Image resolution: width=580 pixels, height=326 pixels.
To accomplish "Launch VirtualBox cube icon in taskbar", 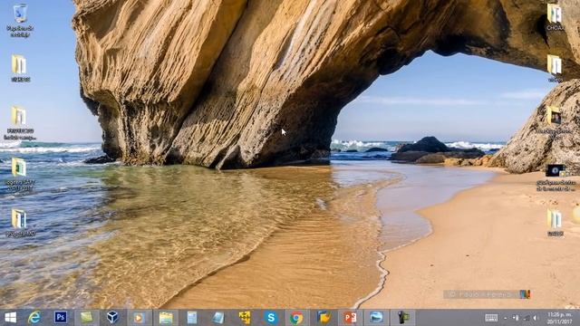I will [x=112, y=318].
